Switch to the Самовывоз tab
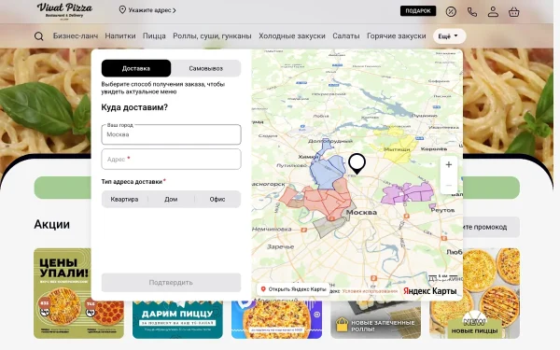 (205, 68)
